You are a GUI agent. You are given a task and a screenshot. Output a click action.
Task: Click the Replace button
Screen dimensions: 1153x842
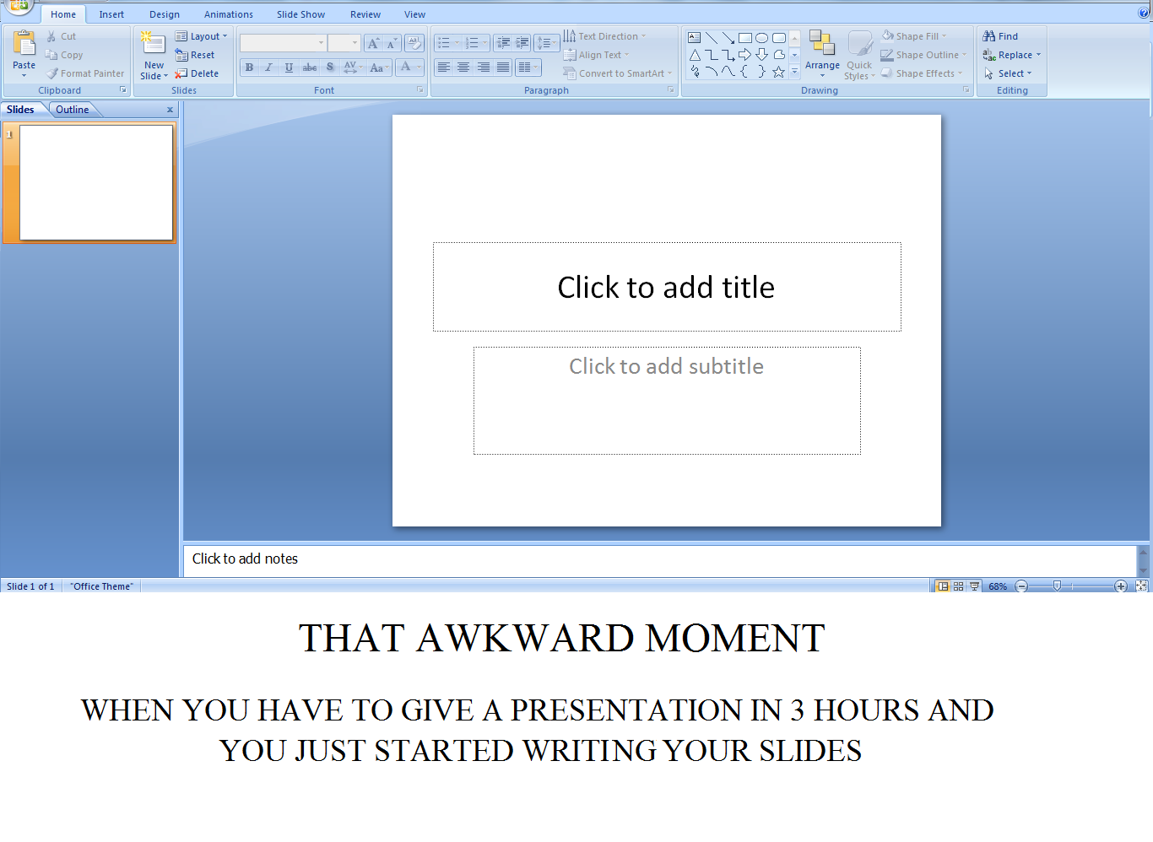click(1012, 55)
